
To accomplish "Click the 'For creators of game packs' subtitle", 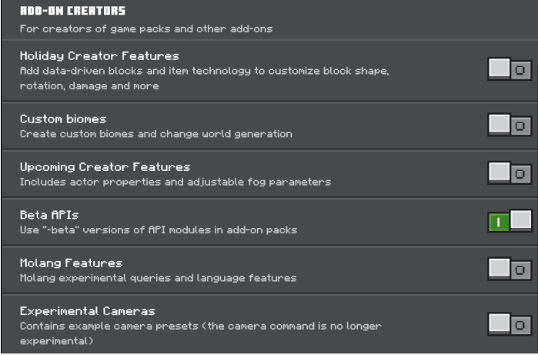I will tap(146, 29).
